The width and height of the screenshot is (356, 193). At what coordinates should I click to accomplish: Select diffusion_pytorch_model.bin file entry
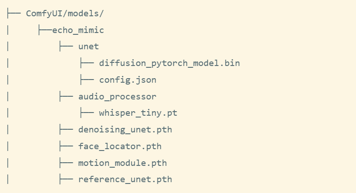coord(169,63)
